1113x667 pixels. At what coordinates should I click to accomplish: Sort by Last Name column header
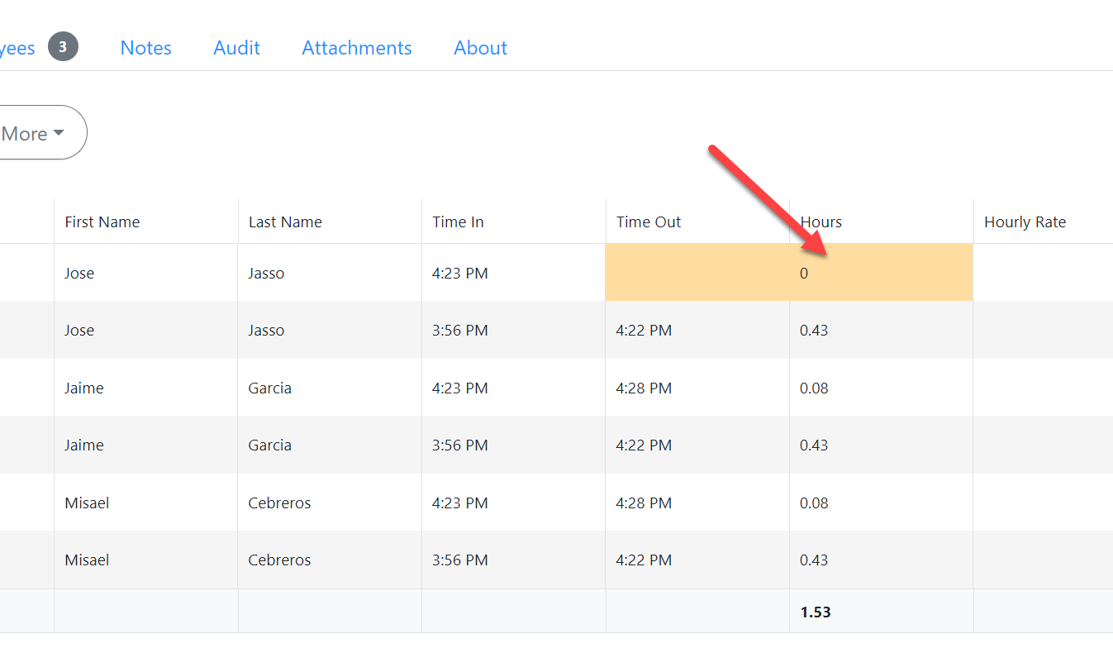click(285, 222)
